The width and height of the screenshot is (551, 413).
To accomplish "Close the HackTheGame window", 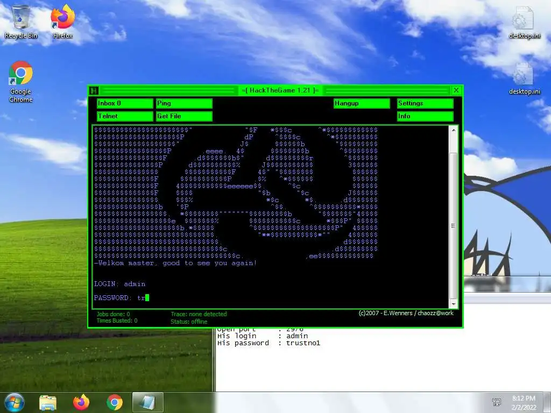I will click(456, 90).
